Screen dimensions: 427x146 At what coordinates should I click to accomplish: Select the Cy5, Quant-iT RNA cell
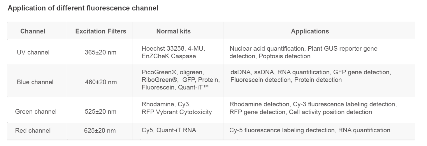(x=169, y=130)
